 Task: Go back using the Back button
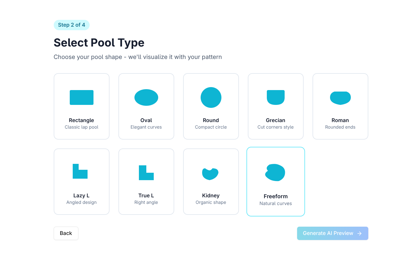tap(66, 233)
